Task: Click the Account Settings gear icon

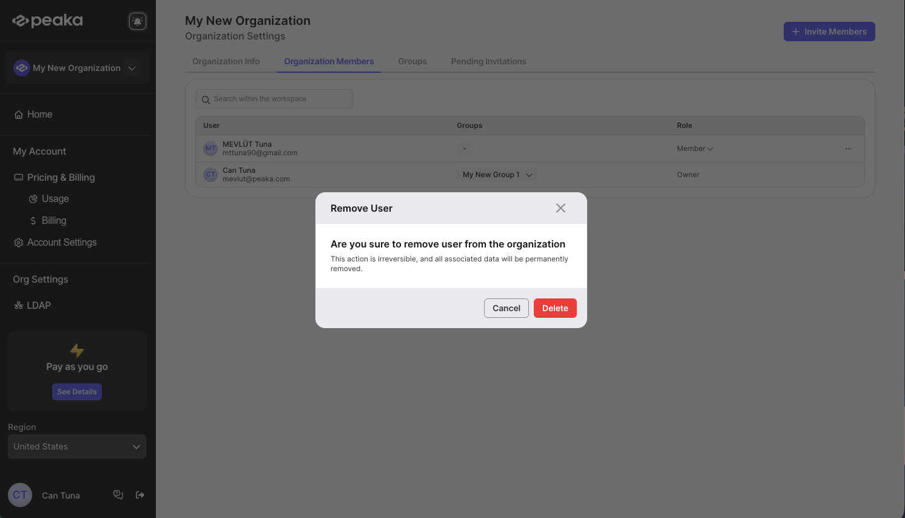Action: click(18, 242)
